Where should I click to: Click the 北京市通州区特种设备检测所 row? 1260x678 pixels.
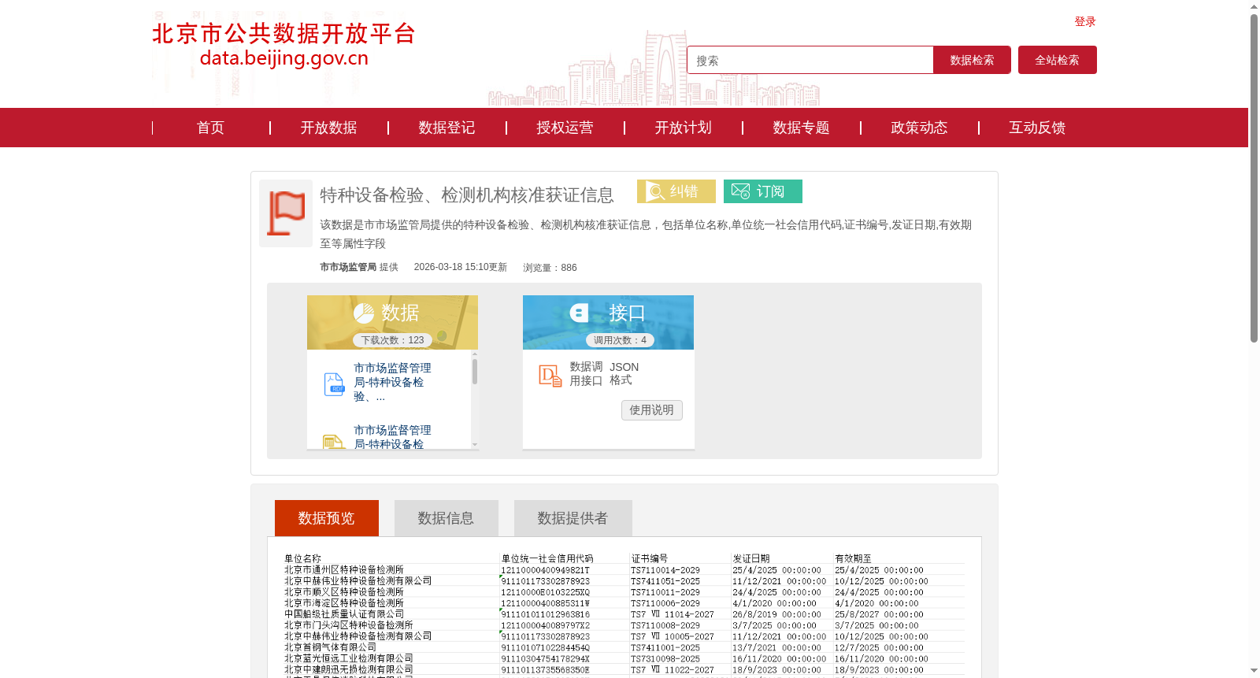tap(624, 570)
